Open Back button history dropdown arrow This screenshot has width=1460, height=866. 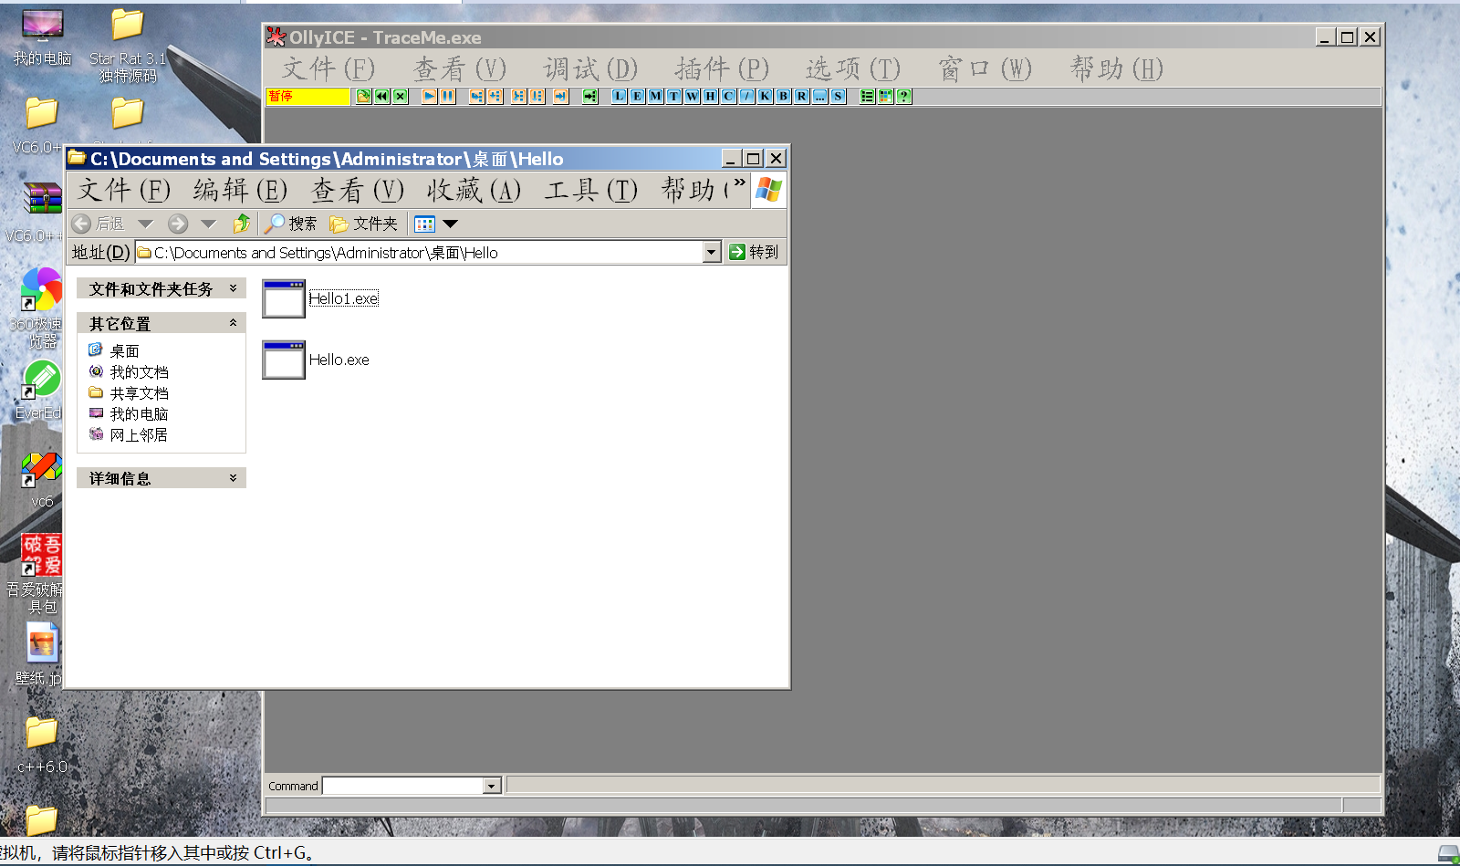coord(145,224)
